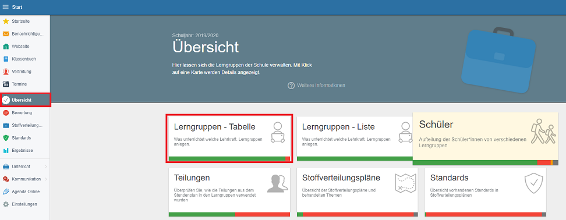The height and width of the screenshot is (220, 566).
Task: Open the hamburger menu icon
Action: (x=5, y=7)
